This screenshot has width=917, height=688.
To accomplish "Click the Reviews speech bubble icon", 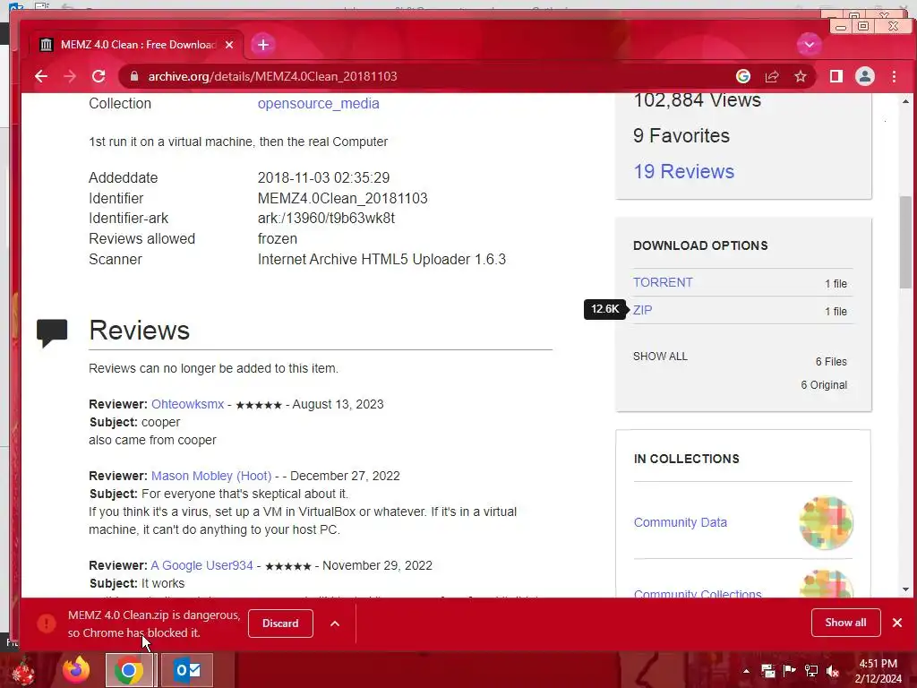I will (52, 333).
